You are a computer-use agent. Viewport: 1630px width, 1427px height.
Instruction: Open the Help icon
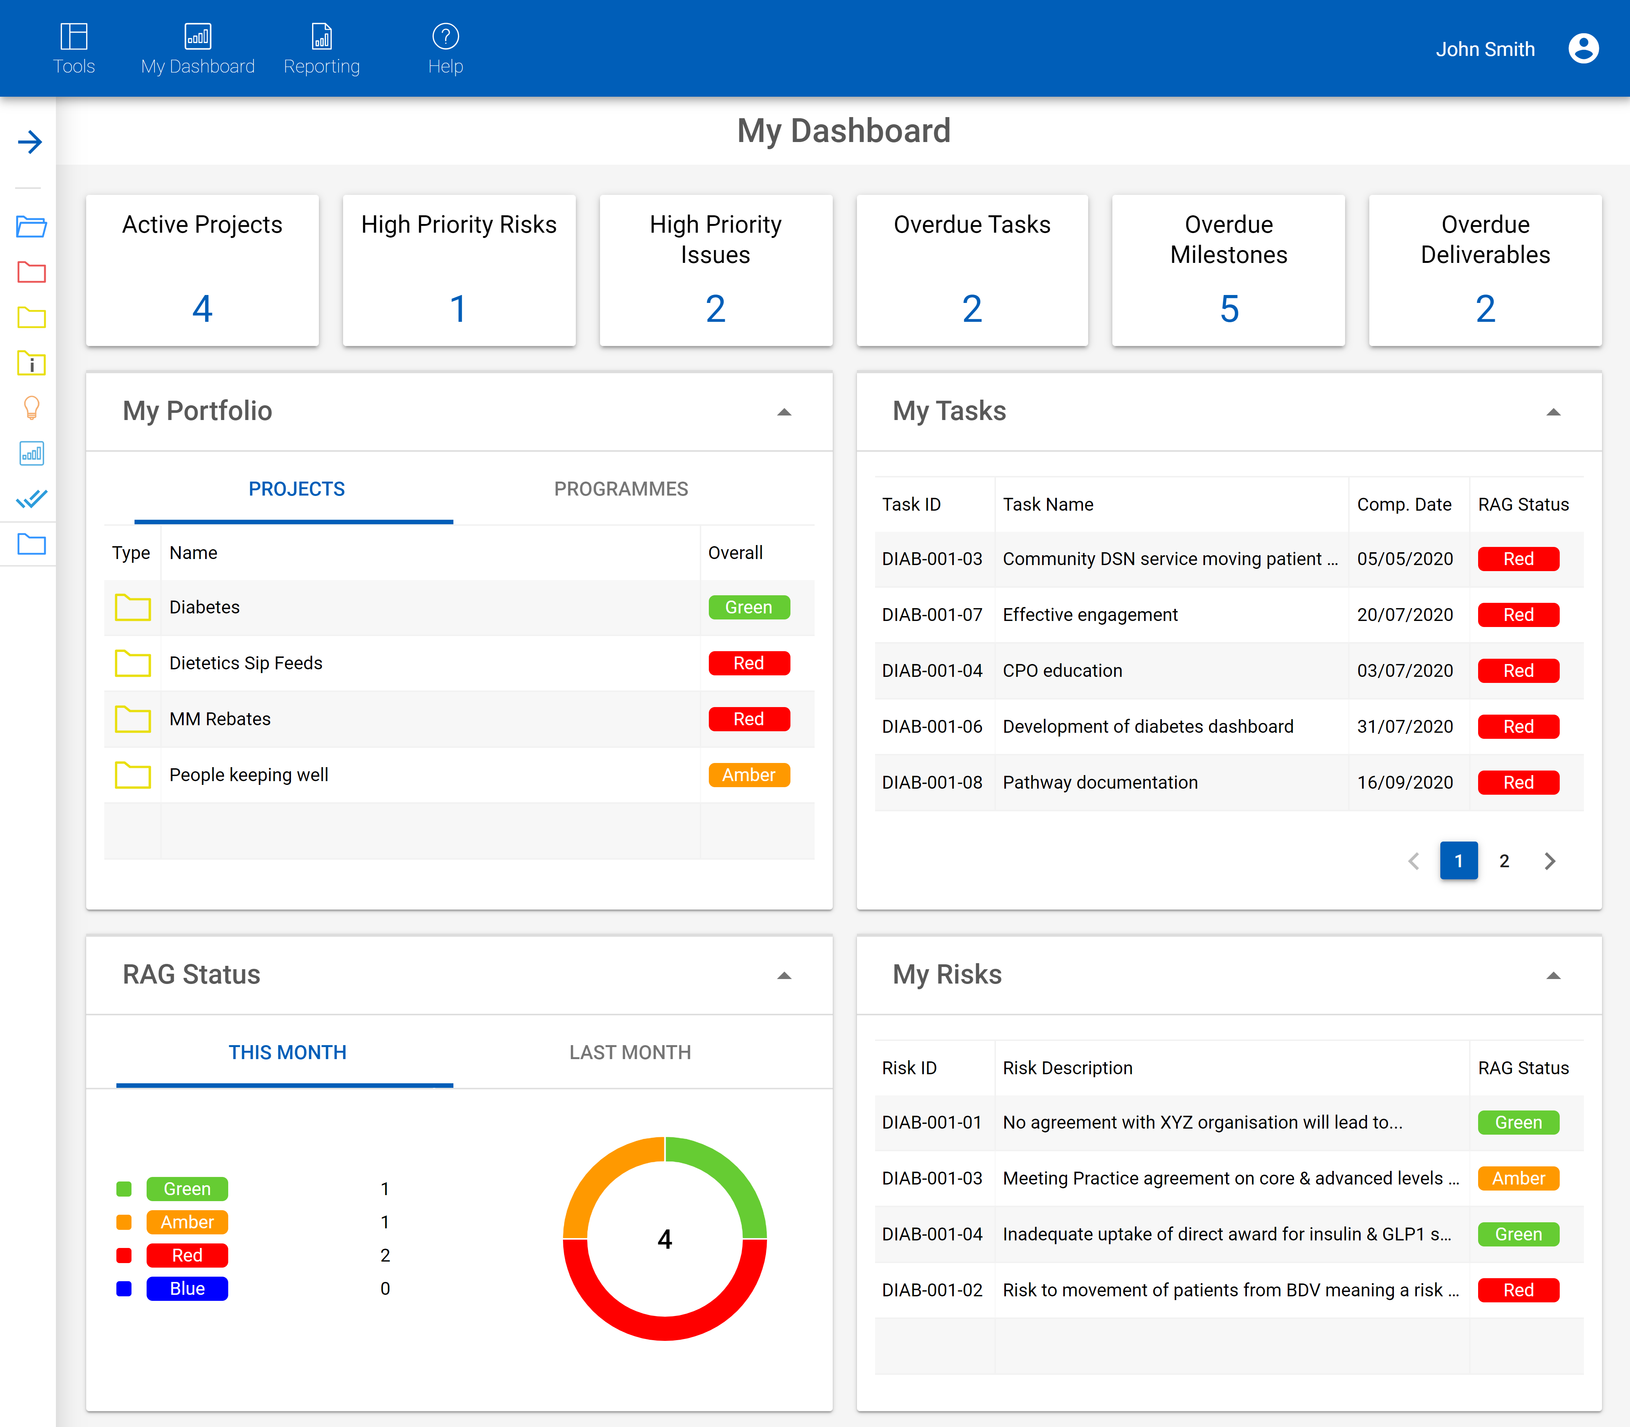coord(445,37)
